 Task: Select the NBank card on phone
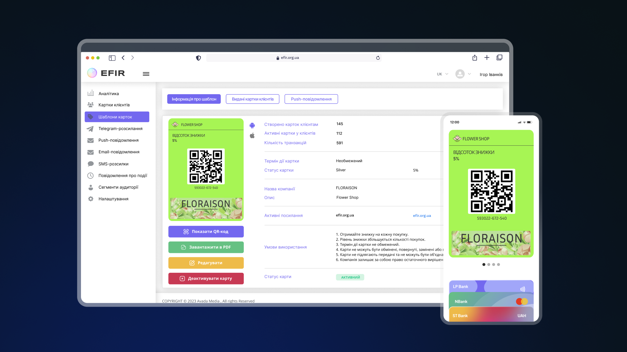[x=491, y=301]
